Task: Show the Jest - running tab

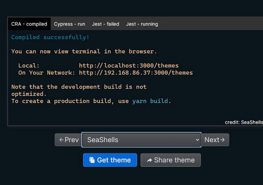Action: 142,24
